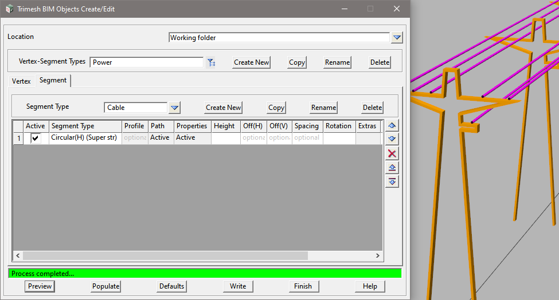Expand the Segment Type Cable dropdown

click(x=175, y=108)
